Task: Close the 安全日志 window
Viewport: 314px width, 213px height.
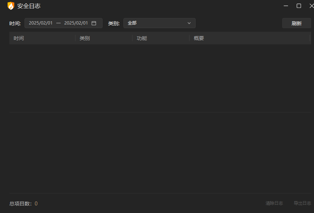Action: point(311,6)
